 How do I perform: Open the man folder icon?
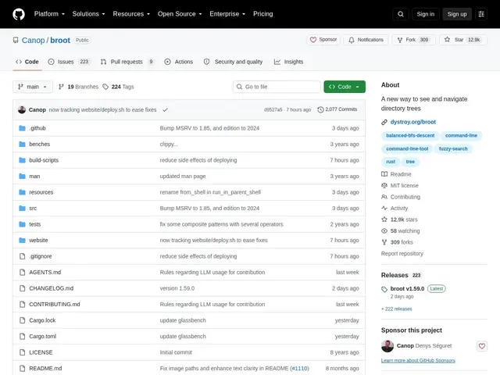click(x=22, y=176)
